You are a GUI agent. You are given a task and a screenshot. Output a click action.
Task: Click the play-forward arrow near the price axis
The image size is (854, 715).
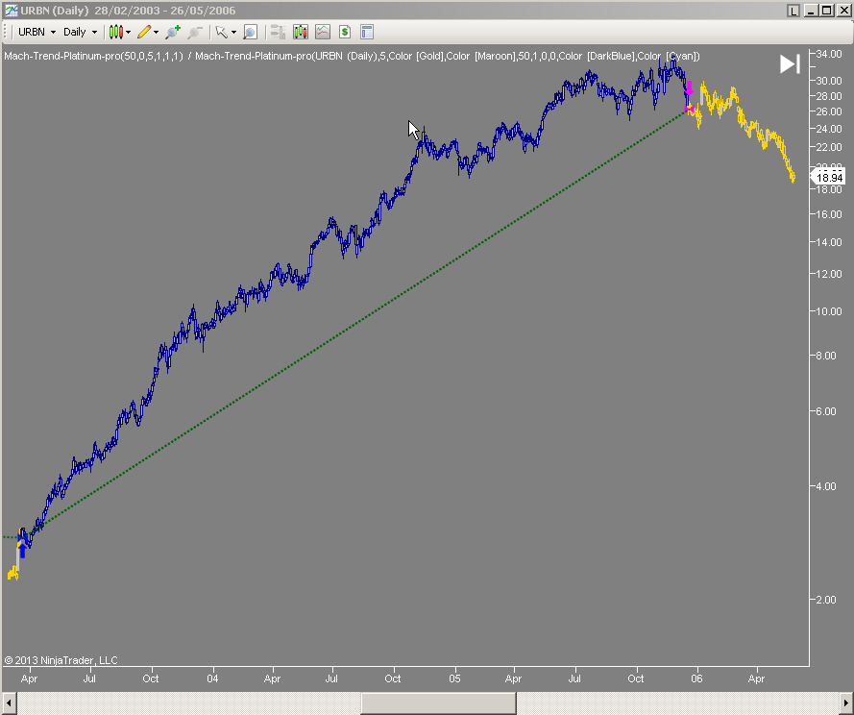click(x=790, y=63)
